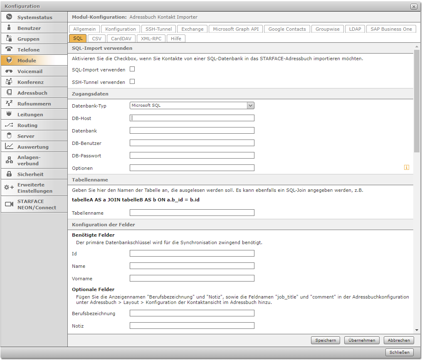This screenshot has height=360, width=422.
Task: Open the STARFACE NEON/Connect camera icon
Action: point(9,204)
